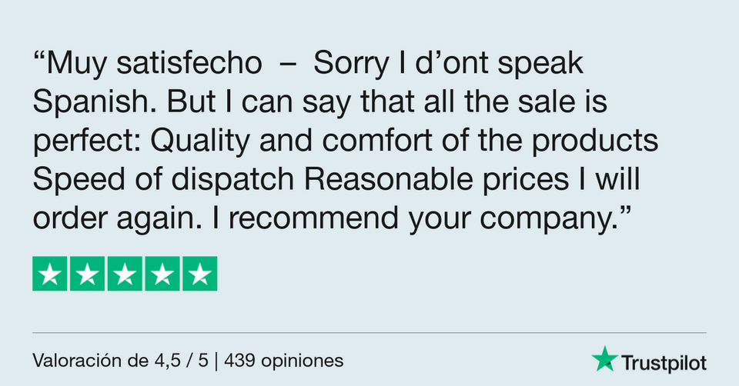The height and width of the screenshot is (386, 739).
Task: Click the Trustpilot green star logo
Action: (x=605, y=359)
